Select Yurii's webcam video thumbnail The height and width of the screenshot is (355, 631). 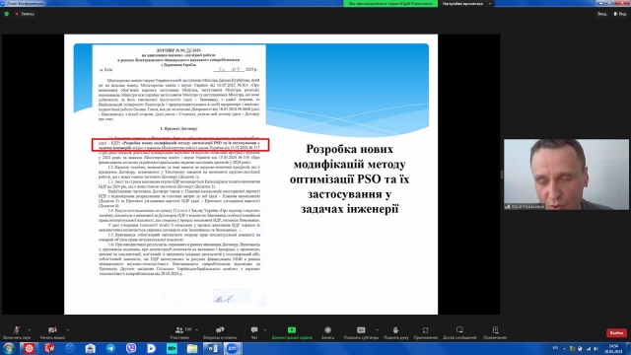pos(566,175)
